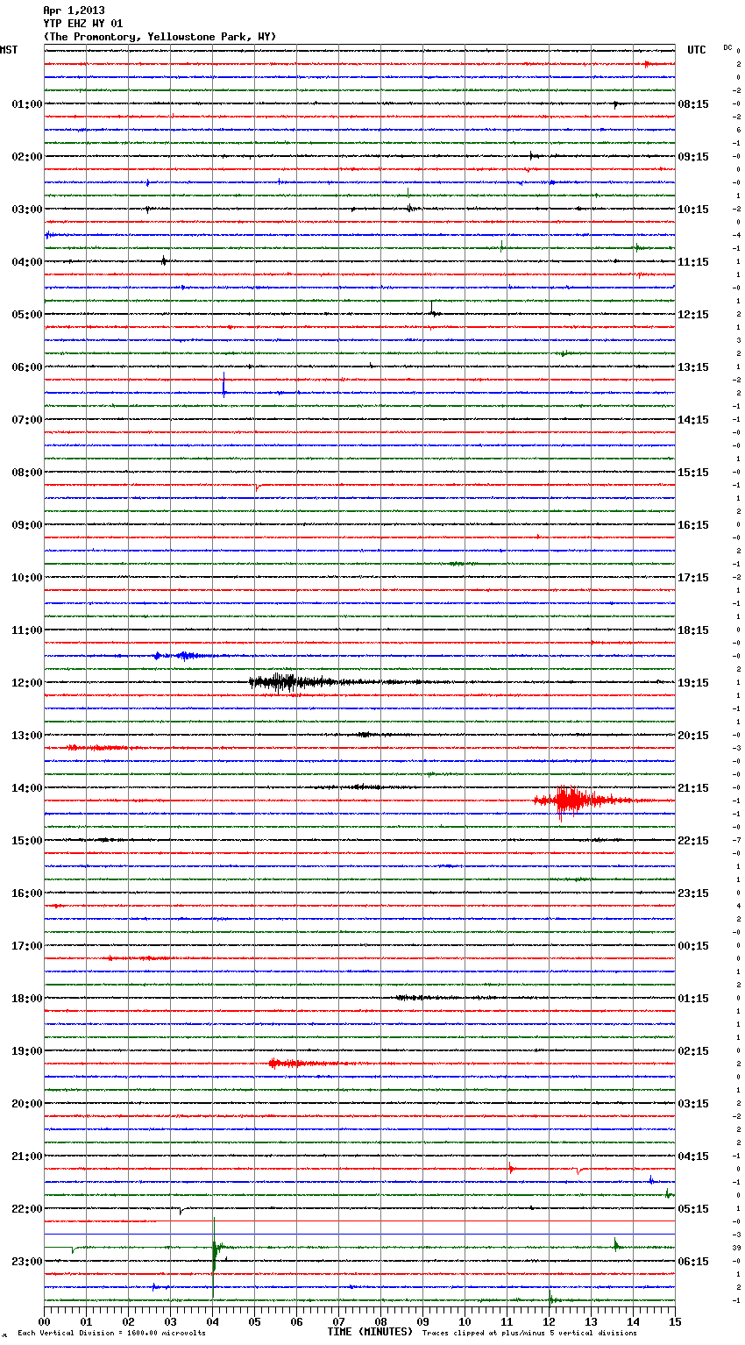This screenshot has width=745, height=1345.
Task: Click minute axis tick label "05"
Action: (x=255, y=1321)
